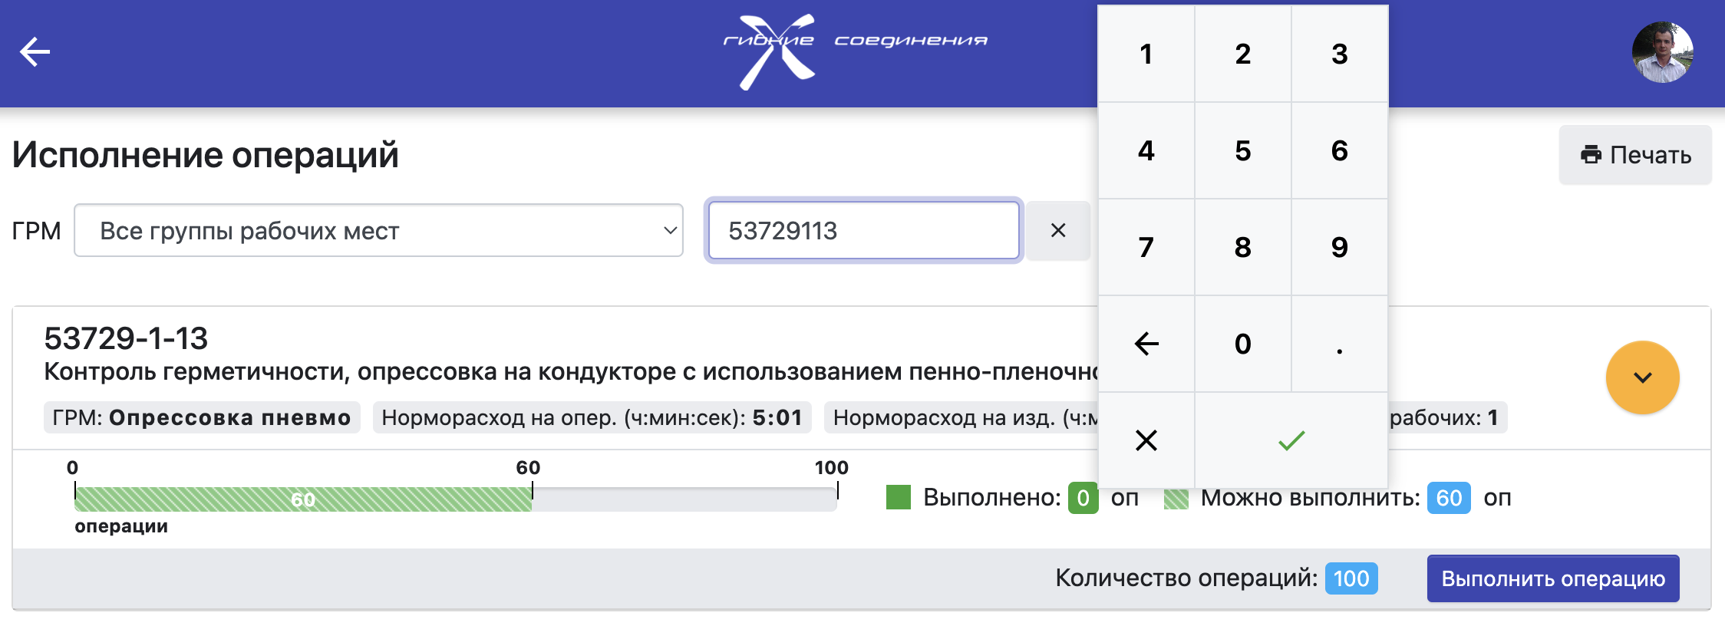Tap digit 5 on numeric keypad
This screenshot has width=1725, height=626.
coord(1243,150)
